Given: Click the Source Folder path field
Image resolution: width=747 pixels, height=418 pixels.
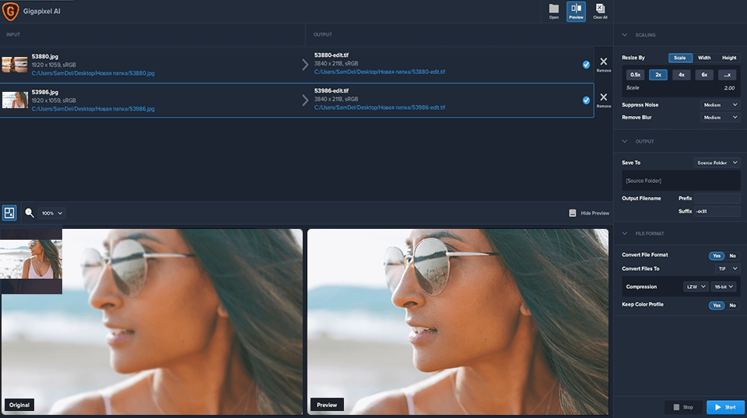Looking at the screenshot, I should click(682, 181).
